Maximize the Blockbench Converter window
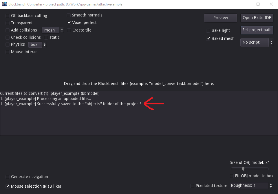This screenshot has width=278, height=194. (x=258, y=4)
